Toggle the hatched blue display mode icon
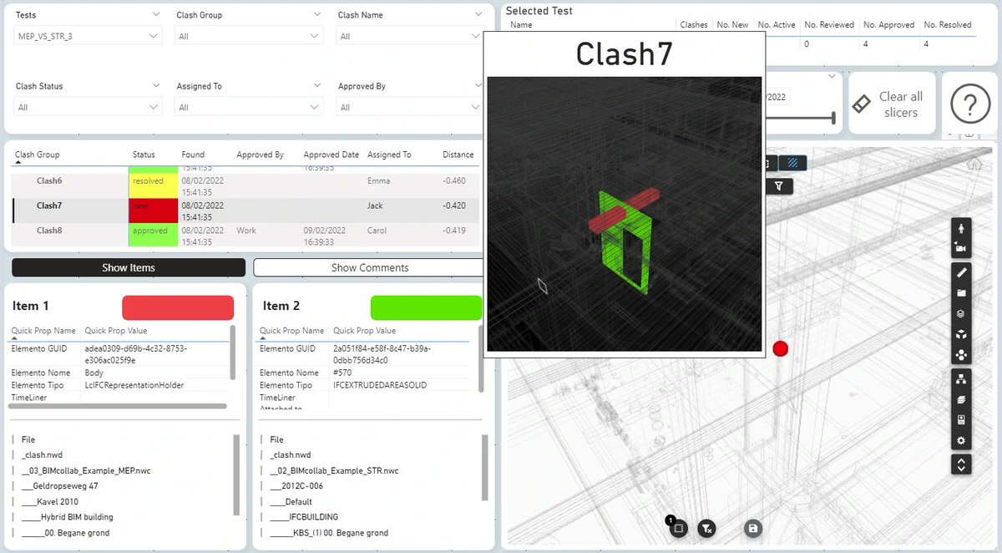This screenshot has height=553, width=1002. 792,163
